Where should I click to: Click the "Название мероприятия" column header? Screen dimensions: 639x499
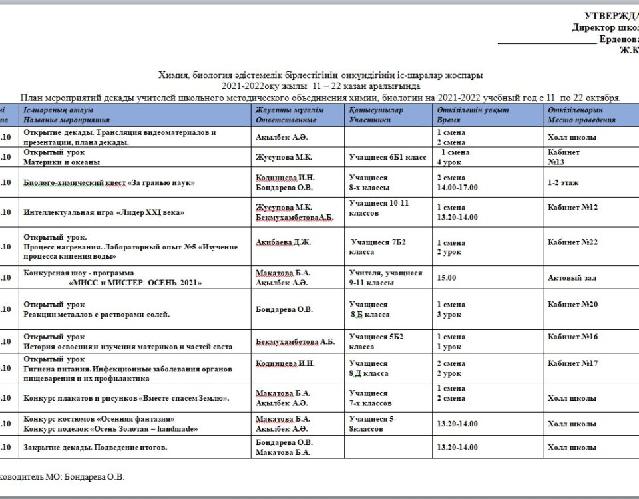pos(67,120)
